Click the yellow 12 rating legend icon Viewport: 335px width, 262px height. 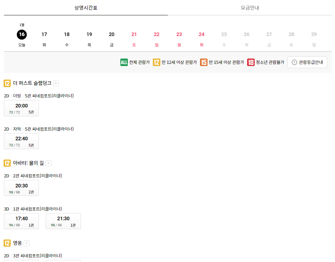pyautogui.click(x=156, y=62)
